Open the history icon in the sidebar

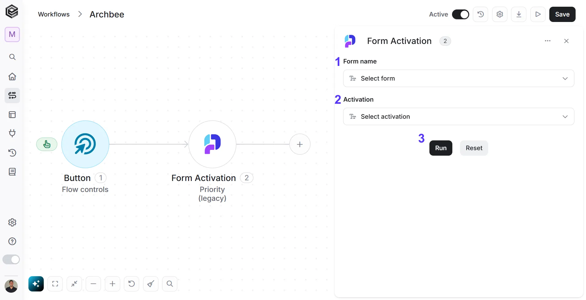(x=12, y=153)
